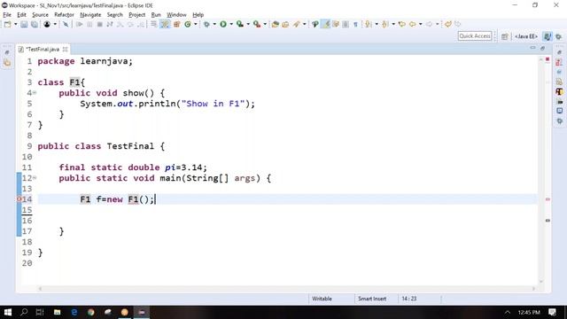Open the New wizard dropdown arrow

pos(15,24)
